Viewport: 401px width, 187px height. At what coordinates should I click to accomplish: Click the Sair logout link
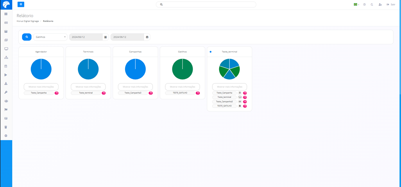pos(391,5)
